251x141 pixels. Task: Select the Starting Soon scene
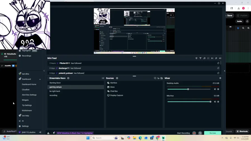click(76, 83)
